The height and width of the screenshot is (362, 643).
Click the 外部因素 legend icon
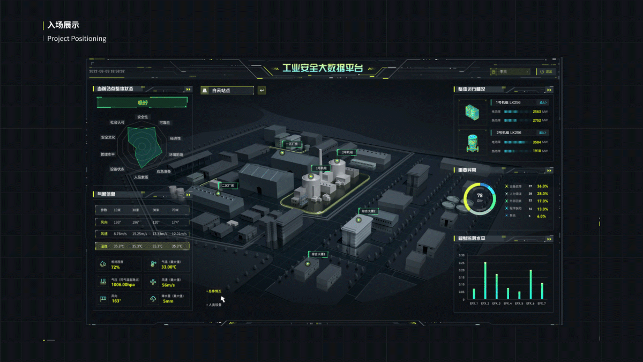(x=506, y=201)
